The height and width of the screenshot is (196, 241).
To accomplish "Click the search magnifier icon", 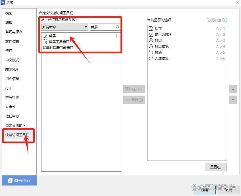I will [x=118, y=27].
